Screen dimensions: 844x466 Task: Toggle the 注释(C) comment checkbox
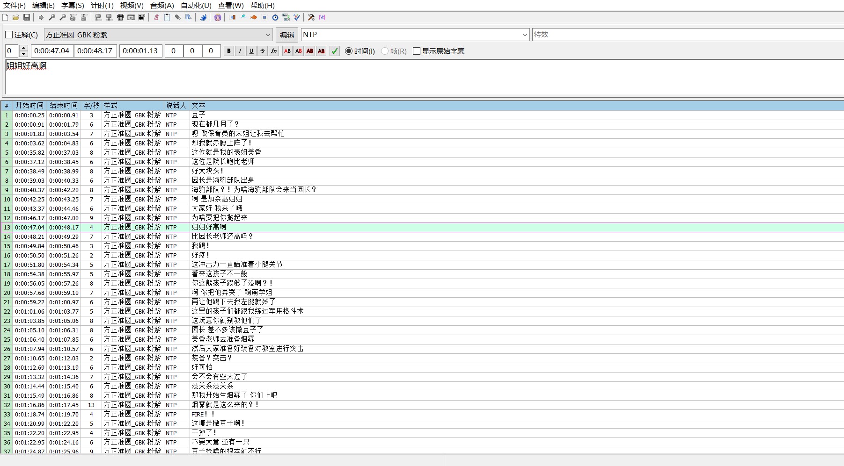22,35
